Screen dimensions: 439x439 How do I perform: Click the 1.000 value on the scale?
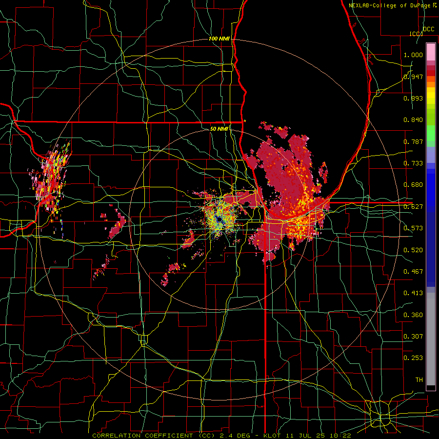(x=413, y=55)
